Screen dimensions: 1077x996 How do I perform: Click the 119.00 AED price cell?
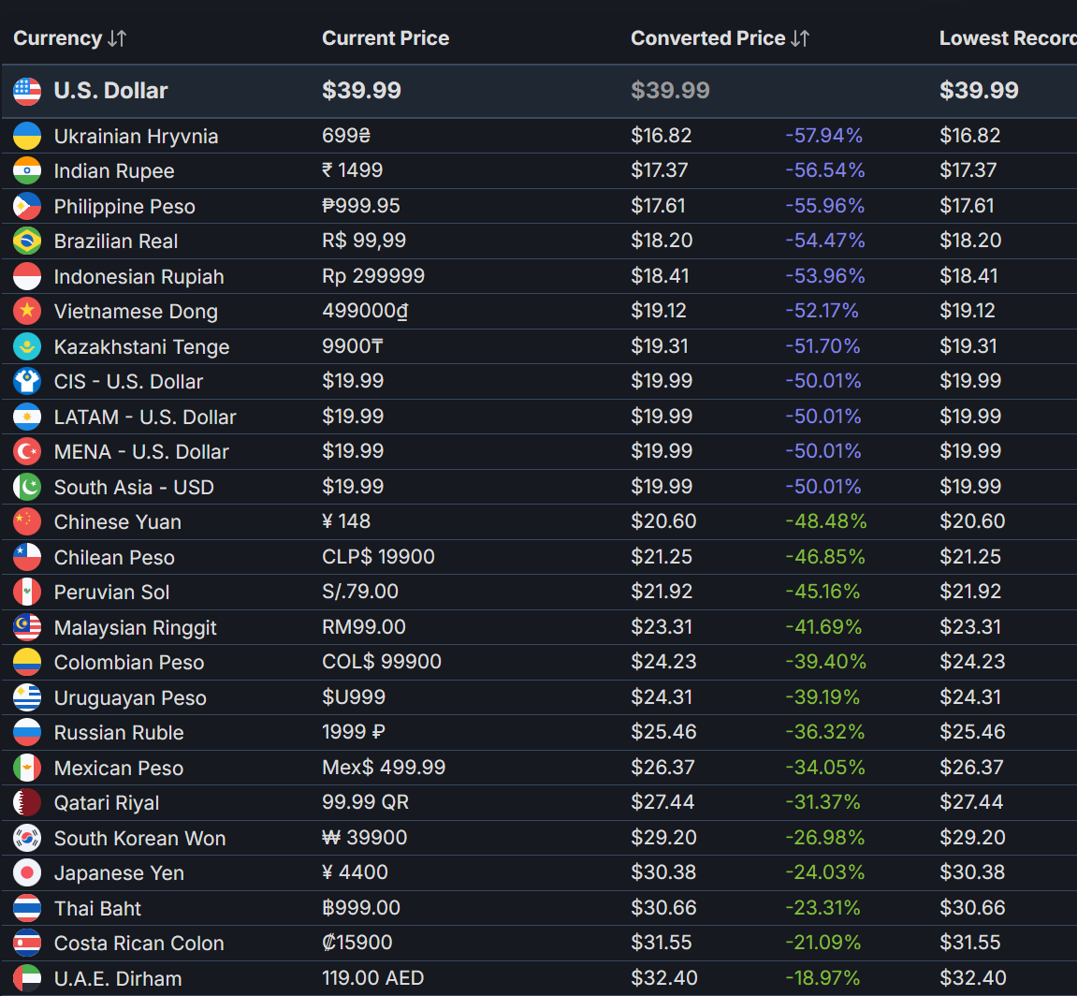click(x=373, y=977)
